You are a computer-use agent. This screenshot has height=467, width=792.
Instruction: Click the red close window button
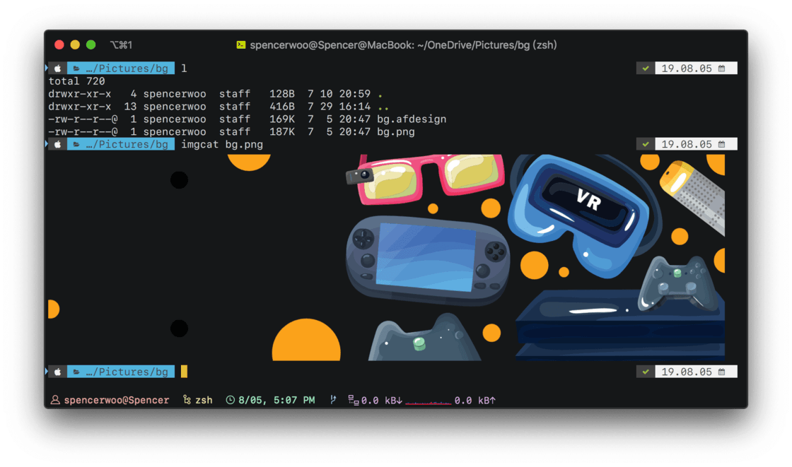pyautogui.click(x=59, y=45)
